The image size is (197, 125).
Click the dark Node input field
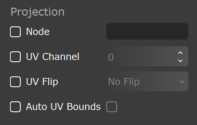tap(147, 31)
